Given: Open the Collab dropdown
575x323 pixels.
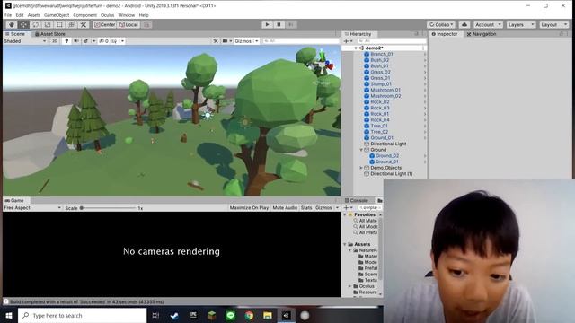Looking at the screenshot, I should point(441,24).
